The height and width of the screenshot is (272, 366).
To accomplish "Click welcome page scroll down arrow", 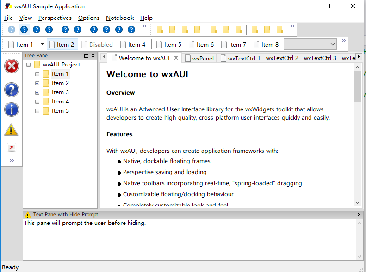I will tap(357, 203).
